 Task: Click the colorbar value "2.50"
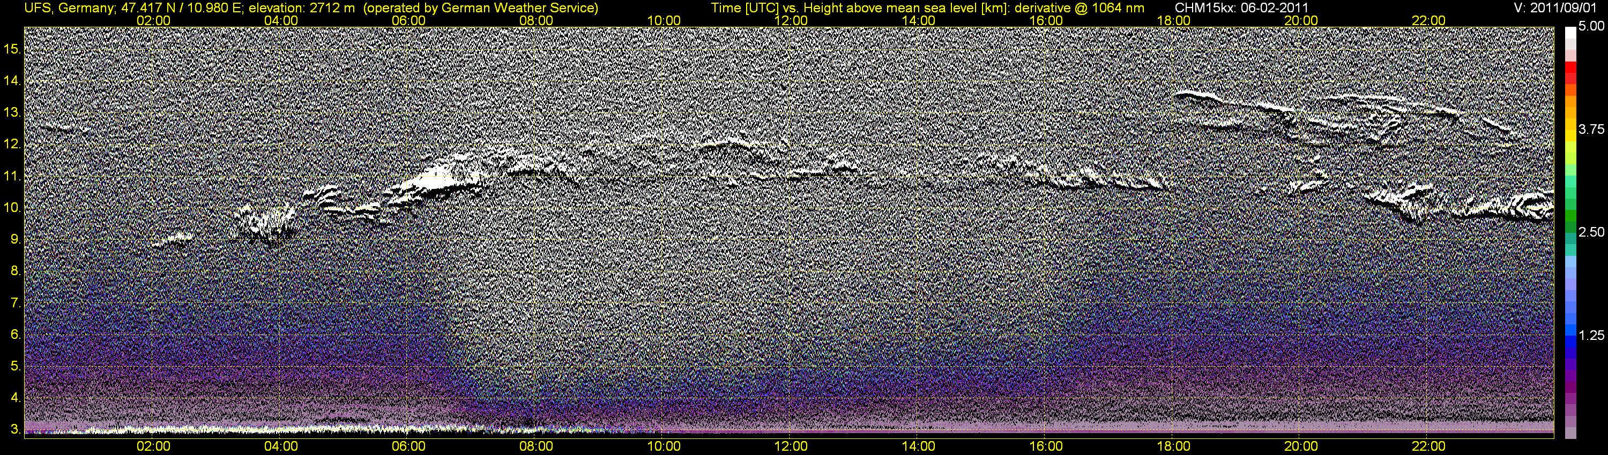point(1591,232)
